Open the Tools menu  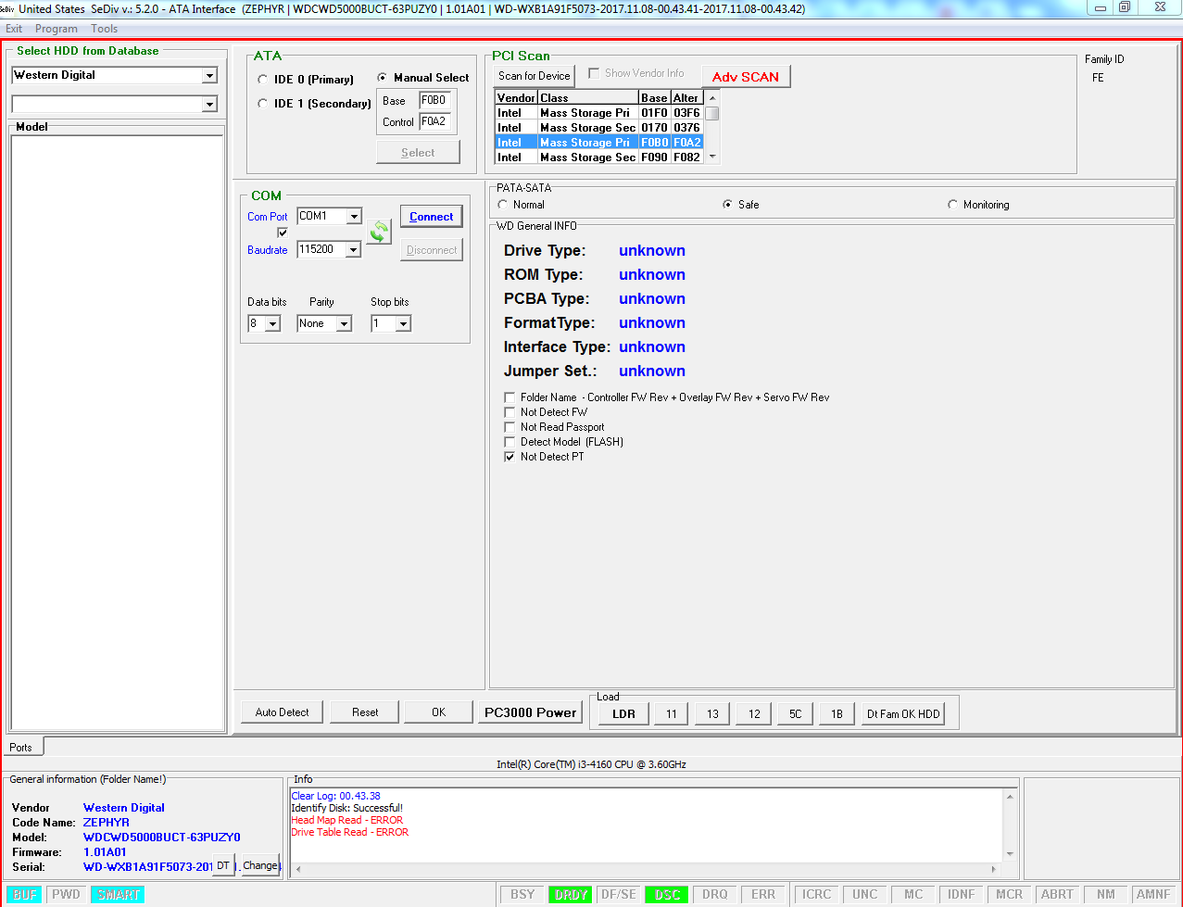click(x=105, y=29)
